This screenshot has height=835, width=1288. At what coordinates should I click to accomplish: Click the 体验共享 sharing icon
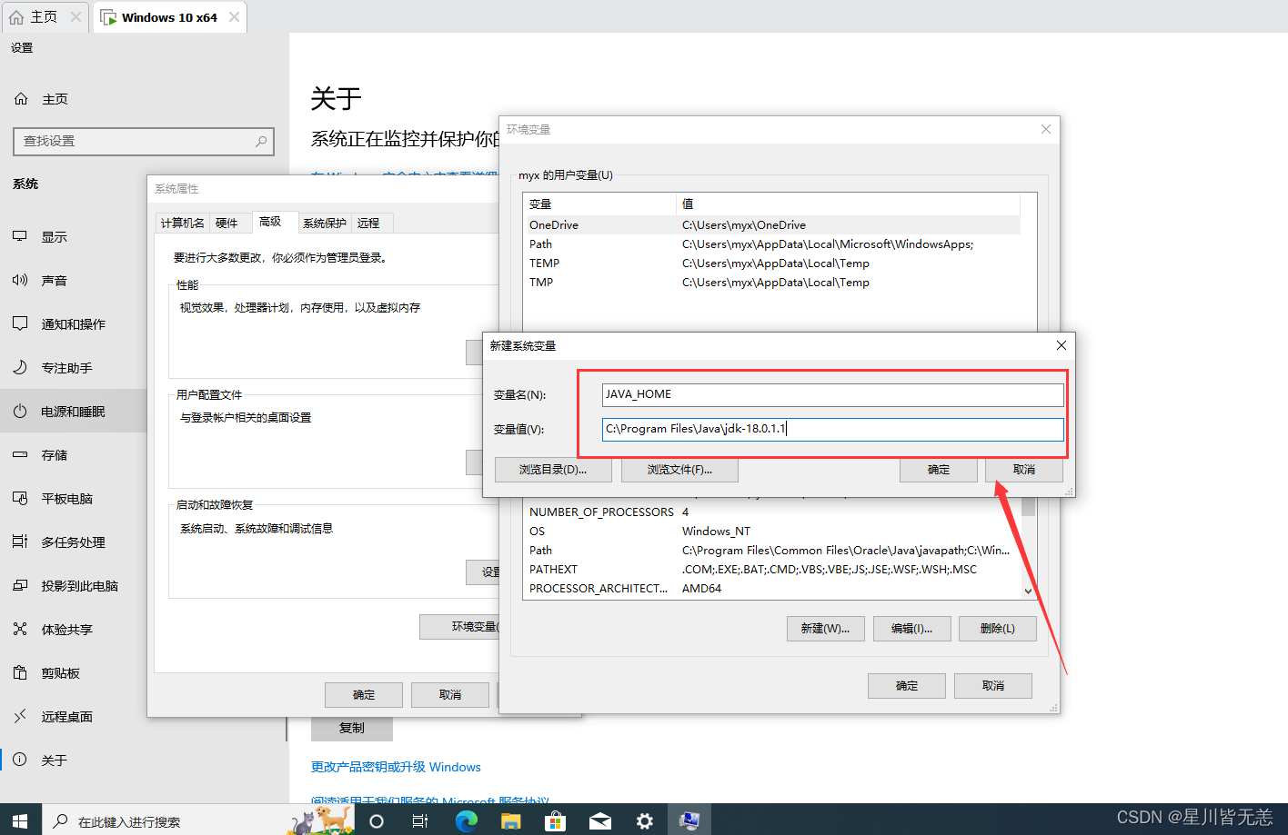(x=20, y=629)
